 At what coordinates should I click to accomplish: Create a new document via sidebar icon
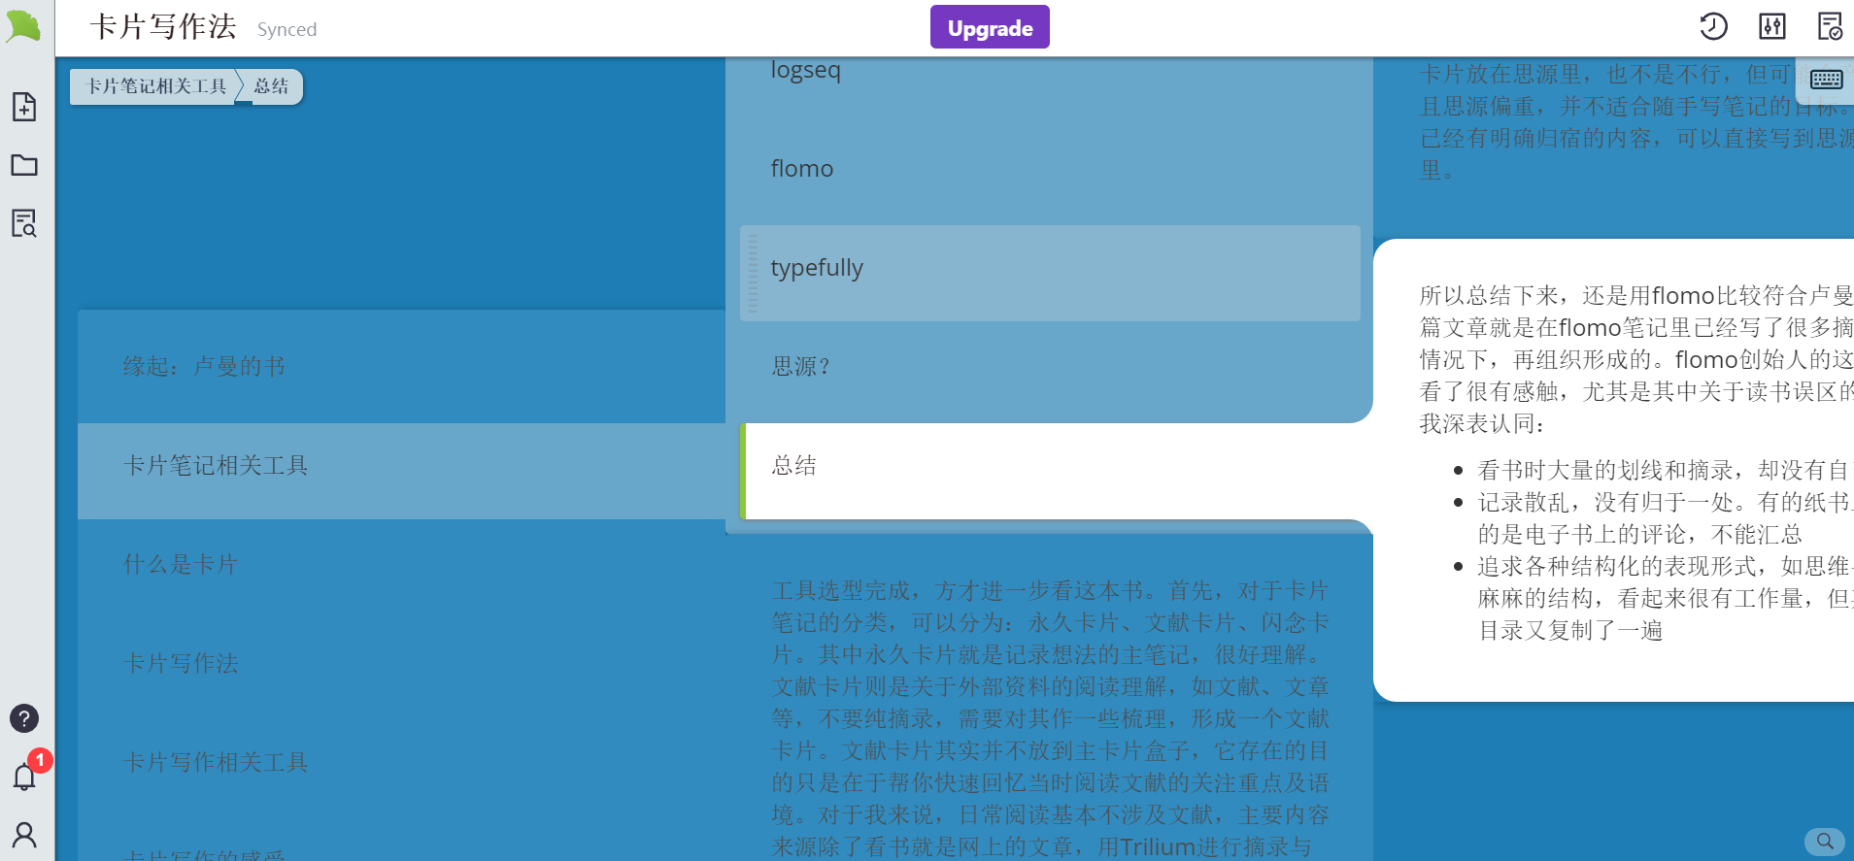point(24,107)
